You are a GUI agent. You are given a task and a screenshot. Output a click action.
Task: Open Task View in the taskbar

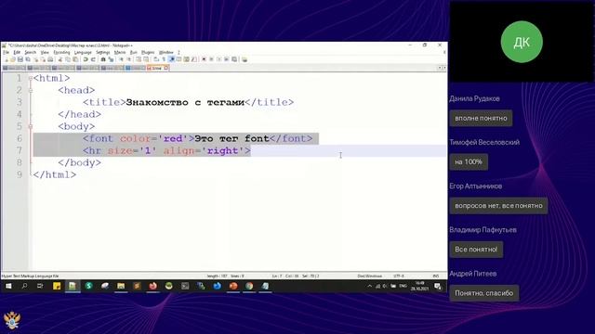[40, 287]
